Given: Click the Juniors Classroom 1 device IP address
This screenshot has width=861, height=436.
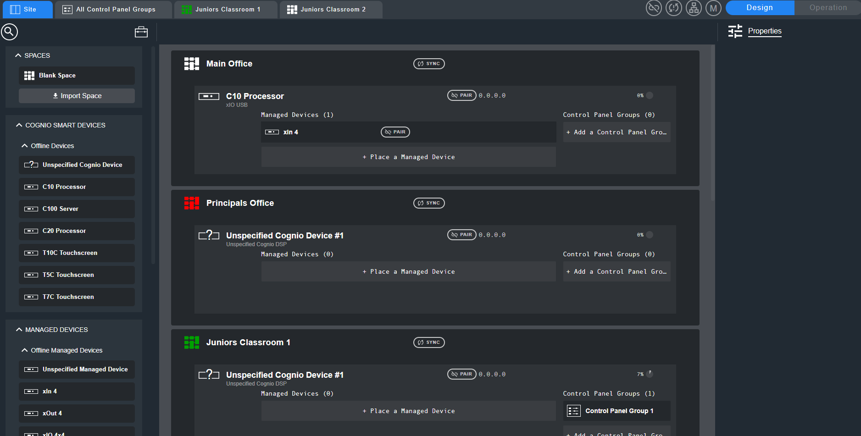Looking at the screenshot, I should [x=492, y=374].
